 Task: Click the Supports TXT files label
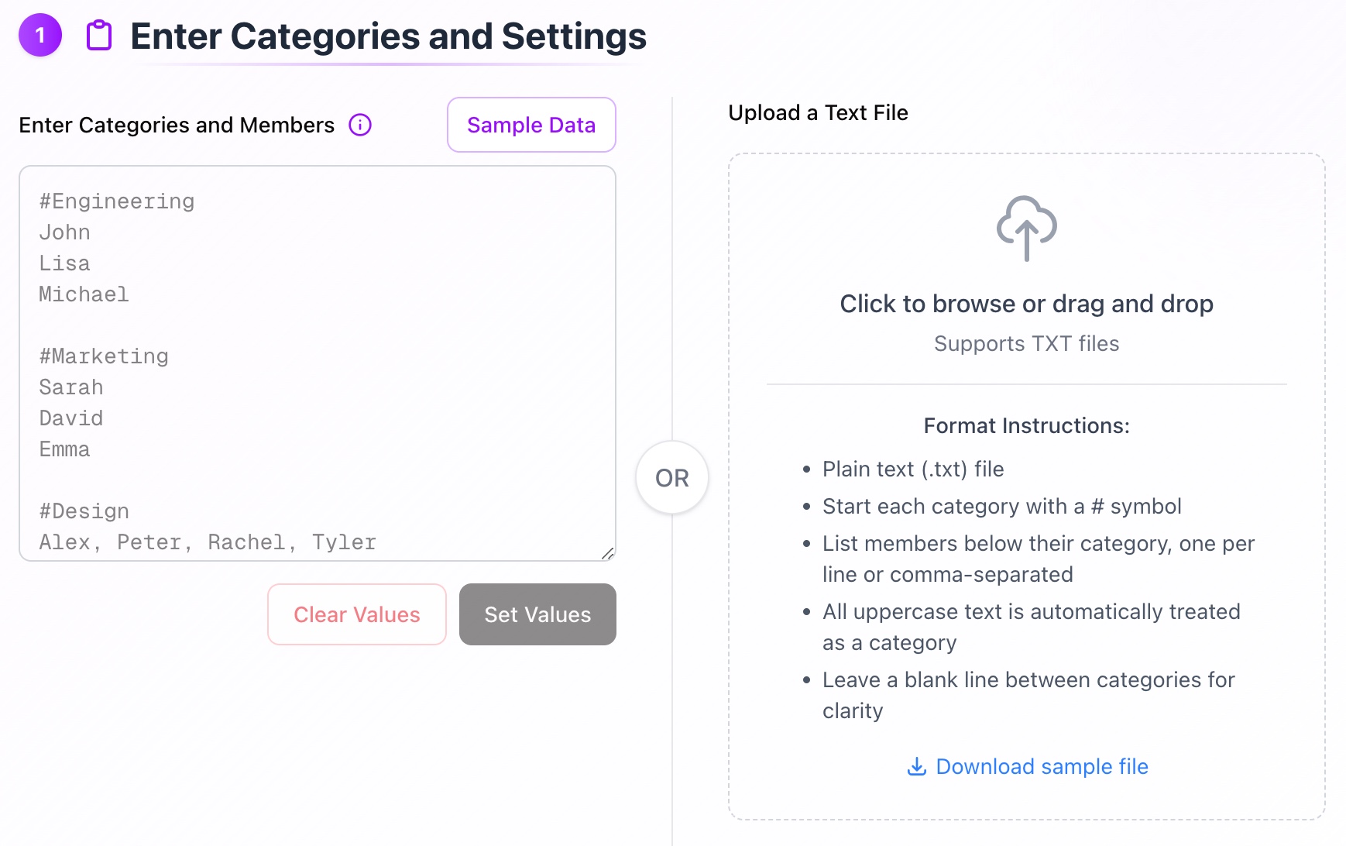coord(1026,343)
